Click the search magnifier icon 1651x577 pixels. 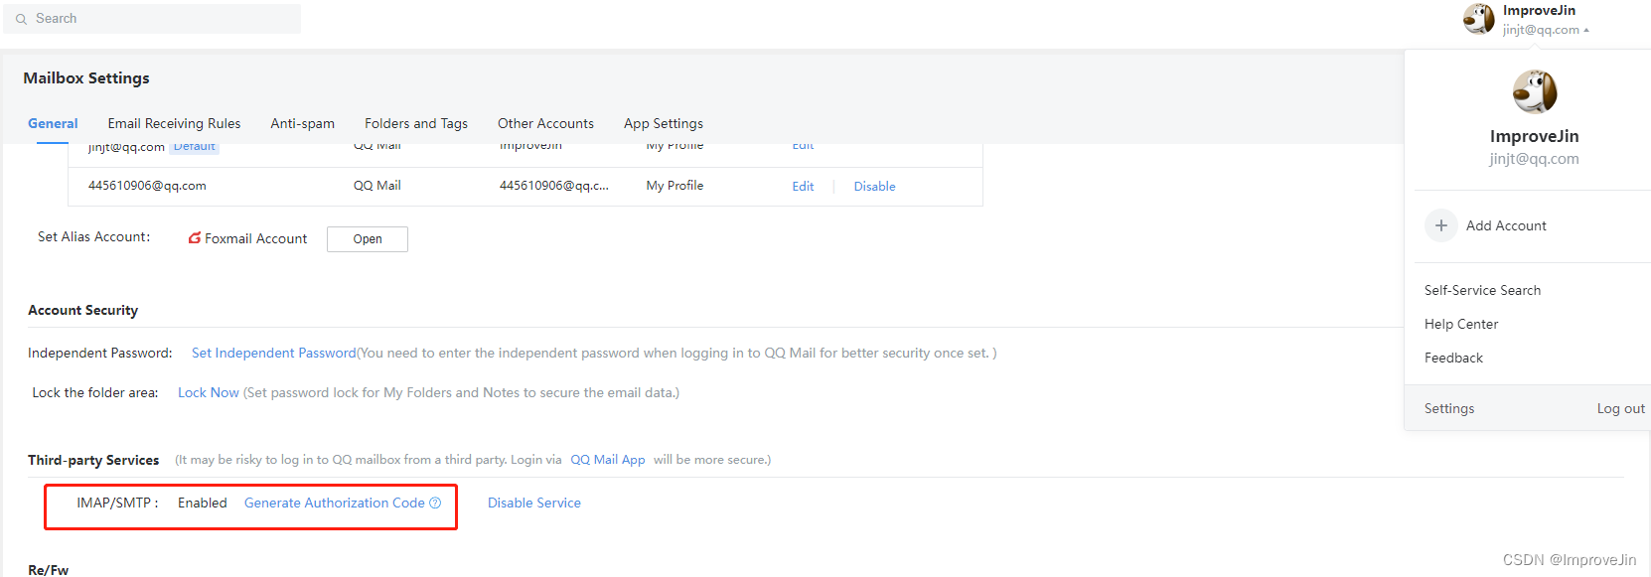click(x=21, y=19)
